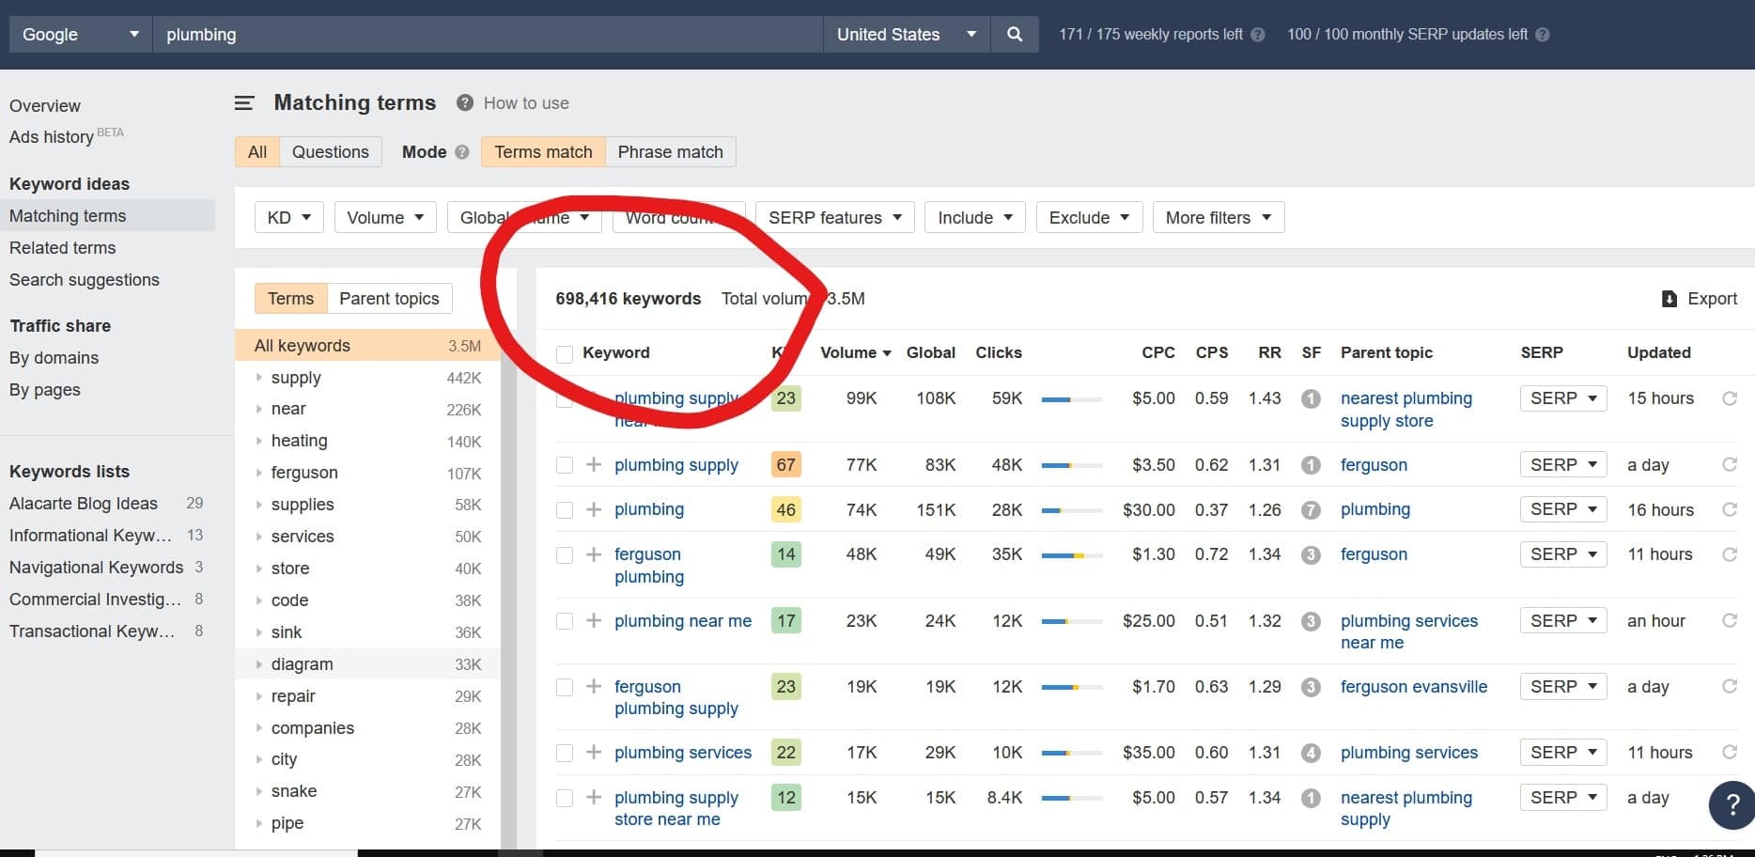Open the ferguson parent topic link
1755x857 pixels.
click(1374, 464)
